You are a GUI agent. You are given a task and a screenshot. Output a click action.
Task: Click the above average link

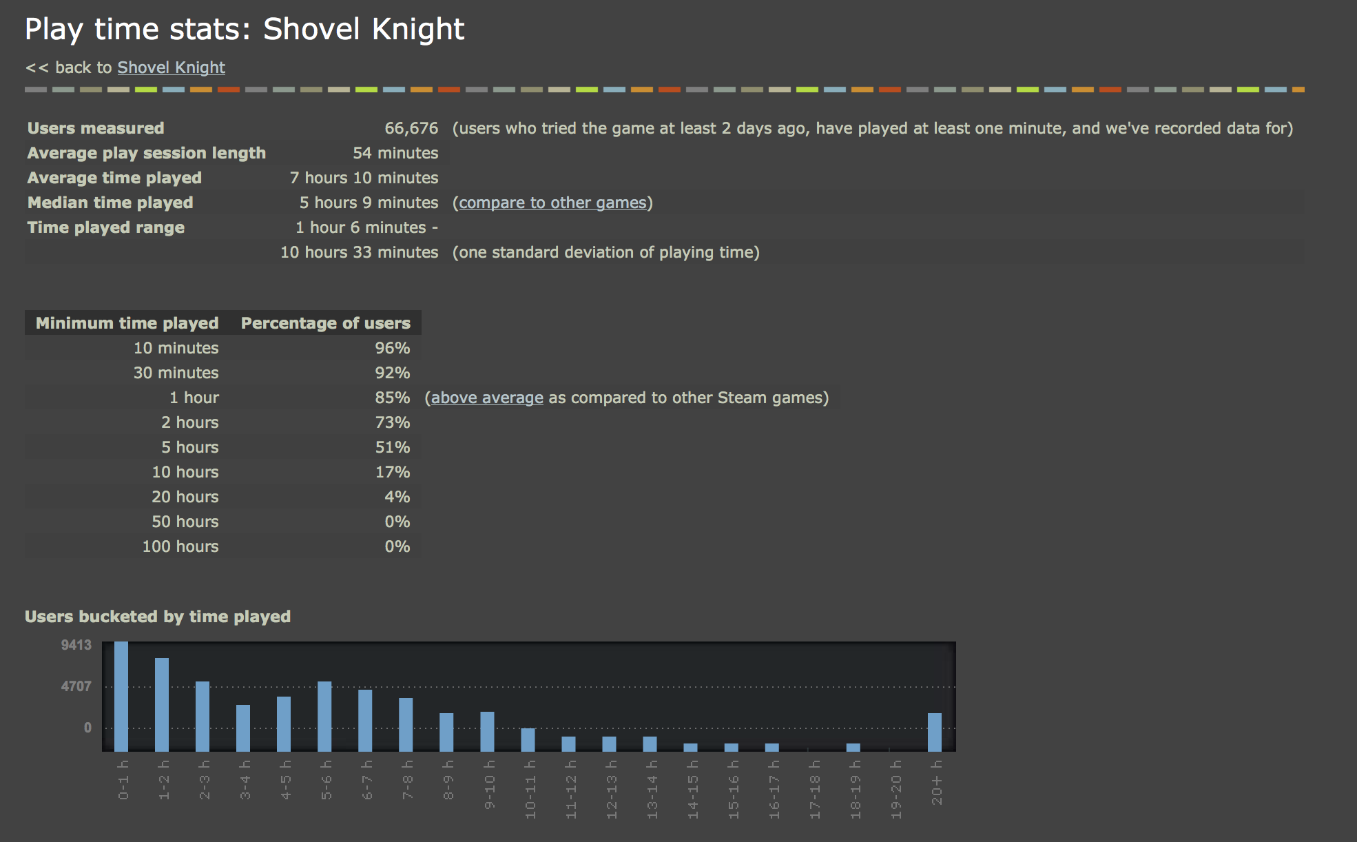point(487,398)
